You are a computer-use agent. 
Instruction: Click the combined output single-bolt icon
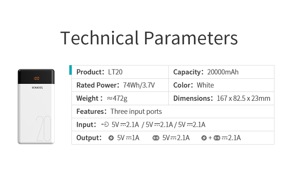(x=204, y=138)
